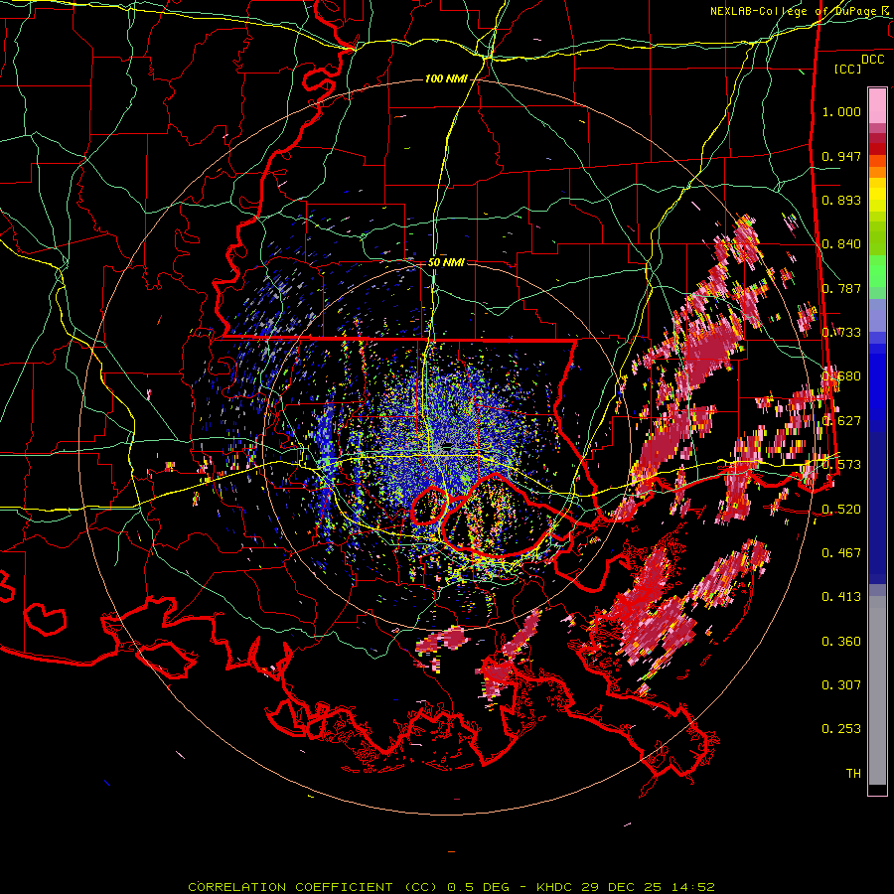
Task: Click the 0.840 scale value
Action: click(x=841, y=244)
